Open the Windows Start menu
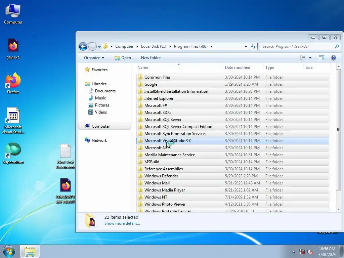 (9, 251)
